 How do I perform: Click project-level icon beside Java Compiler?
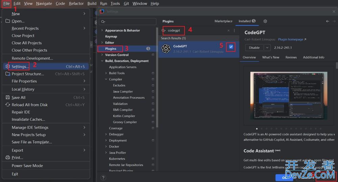(x=153, y=91)
